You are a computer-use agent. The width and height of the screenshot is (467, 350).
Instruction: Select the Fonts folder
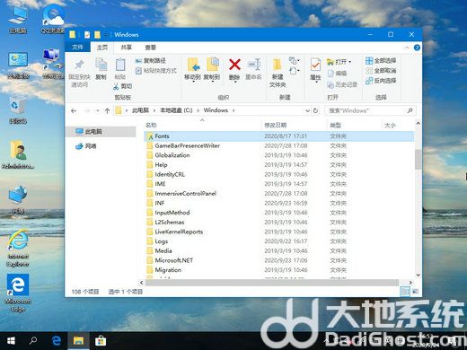[279, 136]
